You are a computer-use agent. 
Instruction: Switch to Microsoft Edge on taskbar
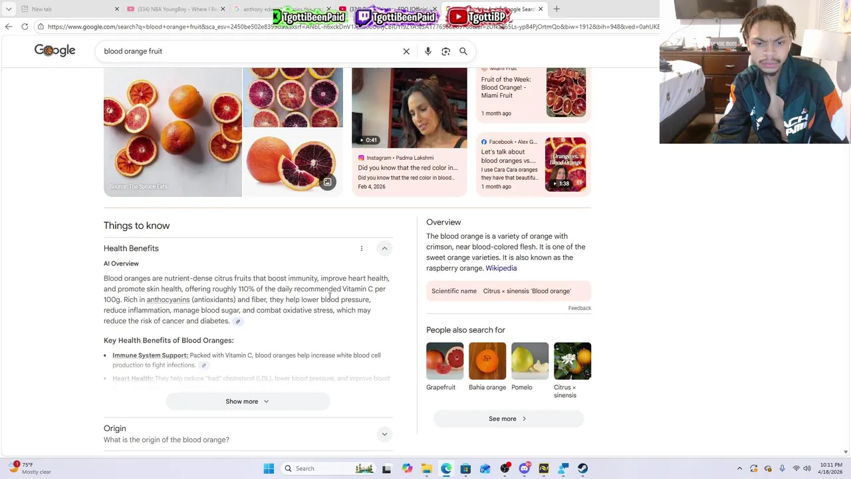(x=446, y=468)
